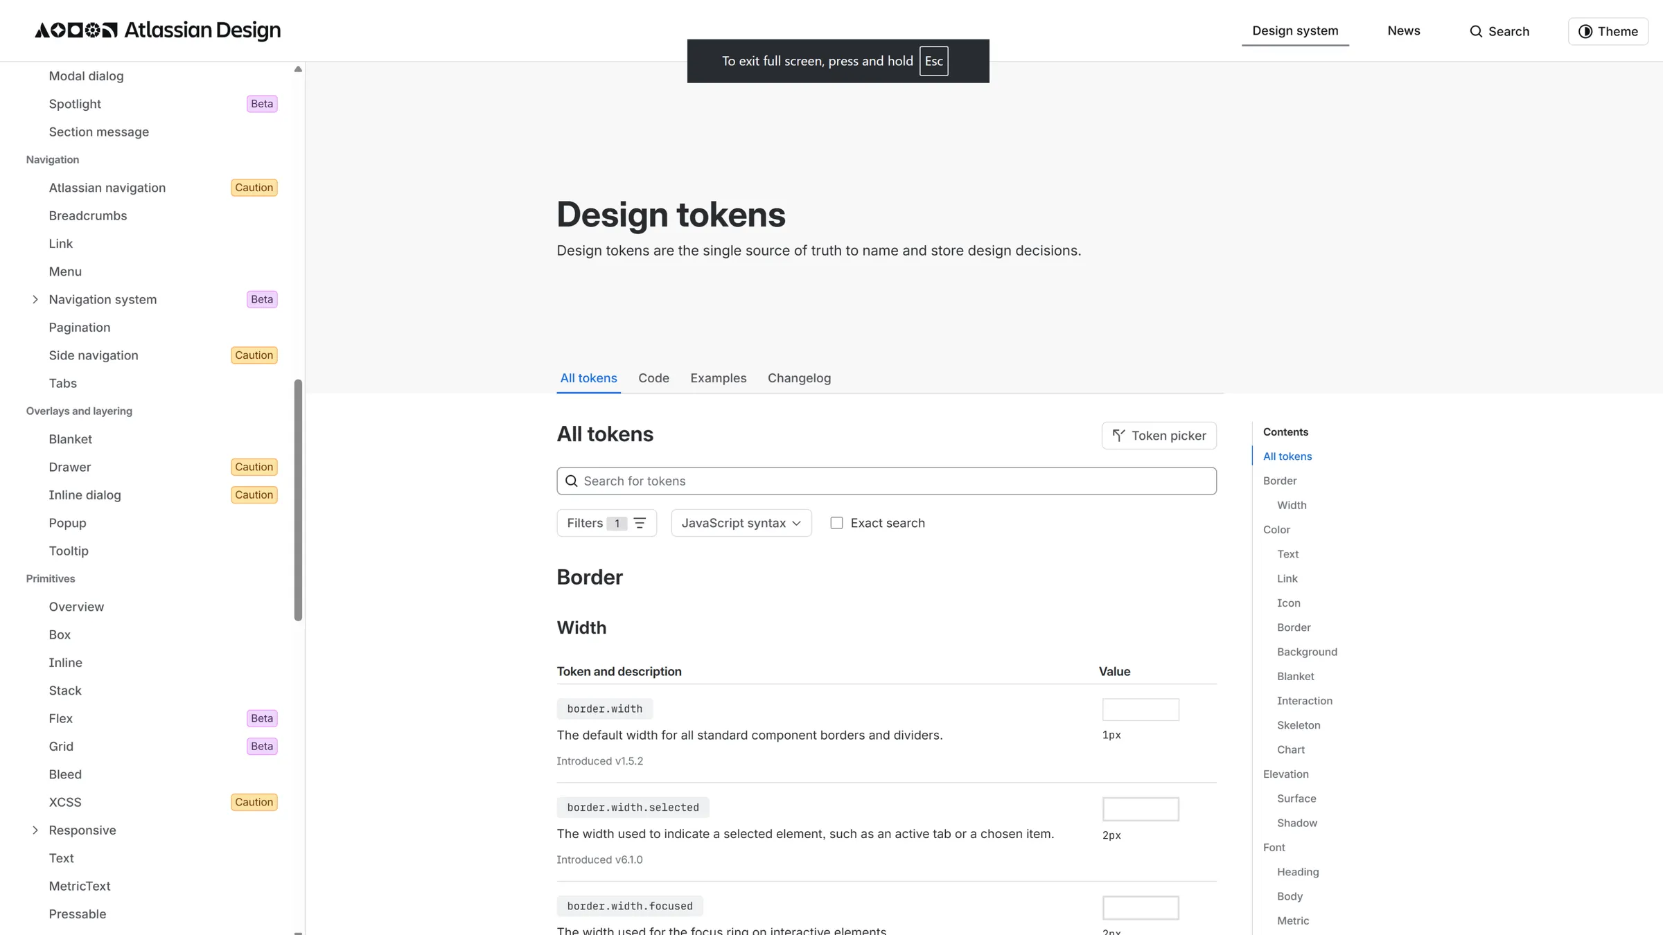Open the Flex primitive page
This screenshot has width=1663, height=935.
coord(60,718)
